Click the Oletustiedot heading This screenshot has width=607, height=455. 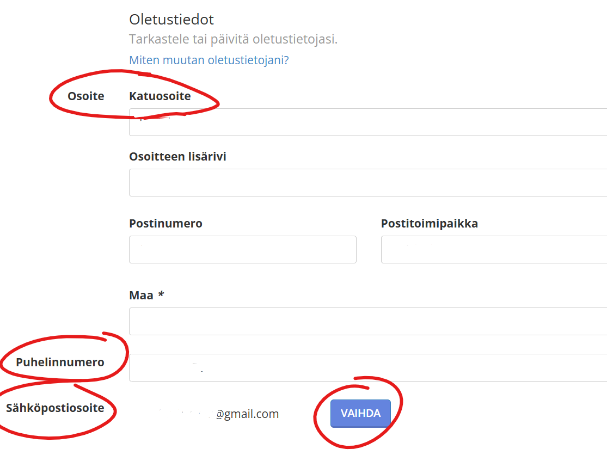[171, 20]
